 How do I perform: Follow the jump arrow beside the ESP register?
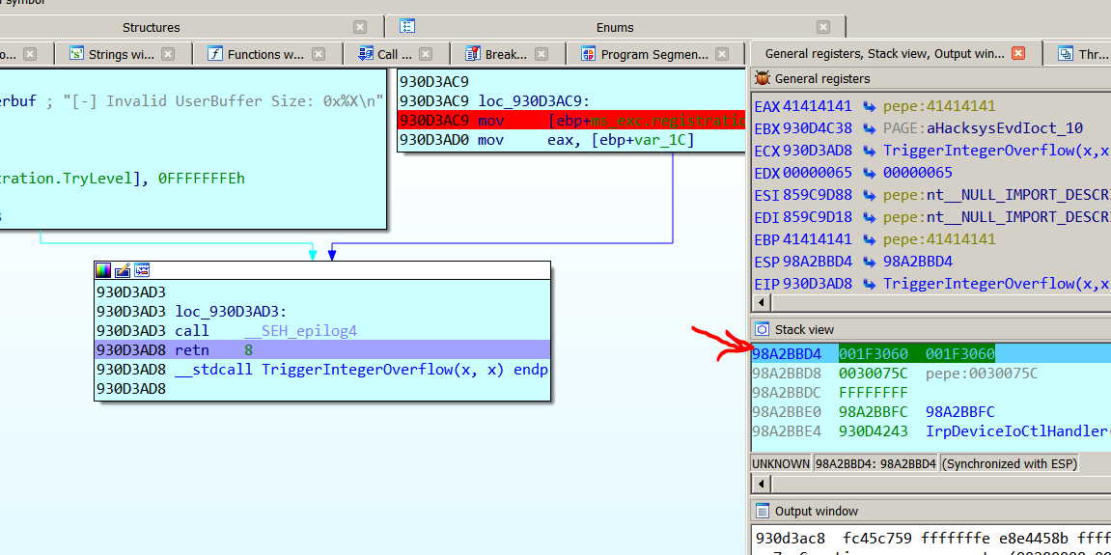tap(869, 262)
